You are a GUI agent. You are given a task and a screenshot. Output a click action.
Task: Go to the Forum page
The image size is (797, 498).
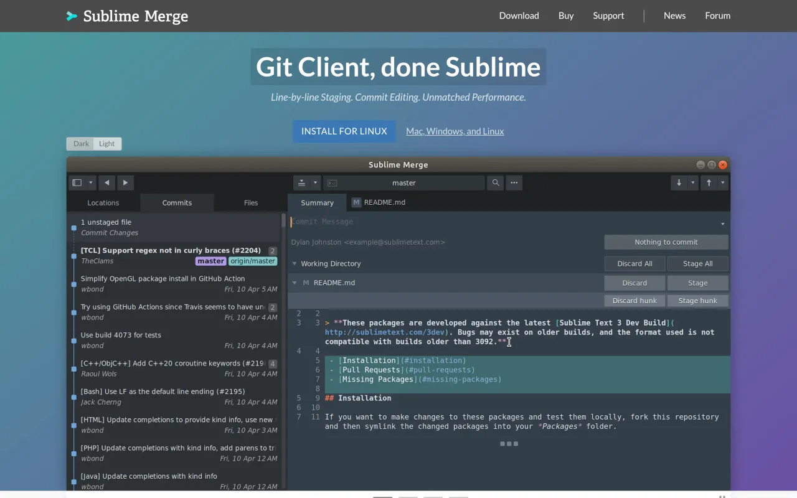(717, 16)
